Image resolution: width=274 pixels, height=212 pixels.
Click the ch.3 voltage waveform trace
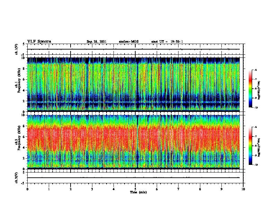(134, 178)
